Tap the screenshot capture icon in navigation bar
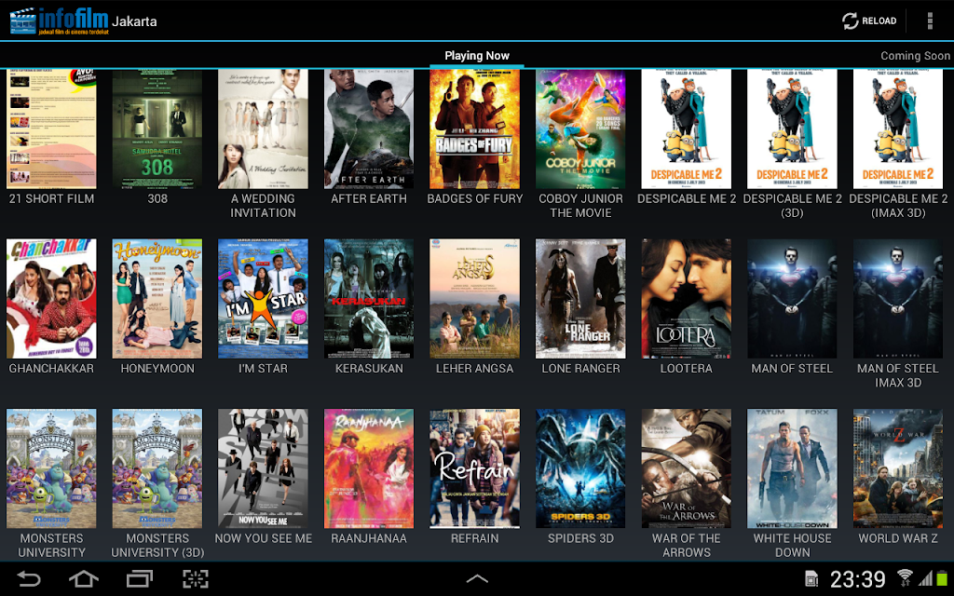954x596 pixels. (x=196, y=578)
